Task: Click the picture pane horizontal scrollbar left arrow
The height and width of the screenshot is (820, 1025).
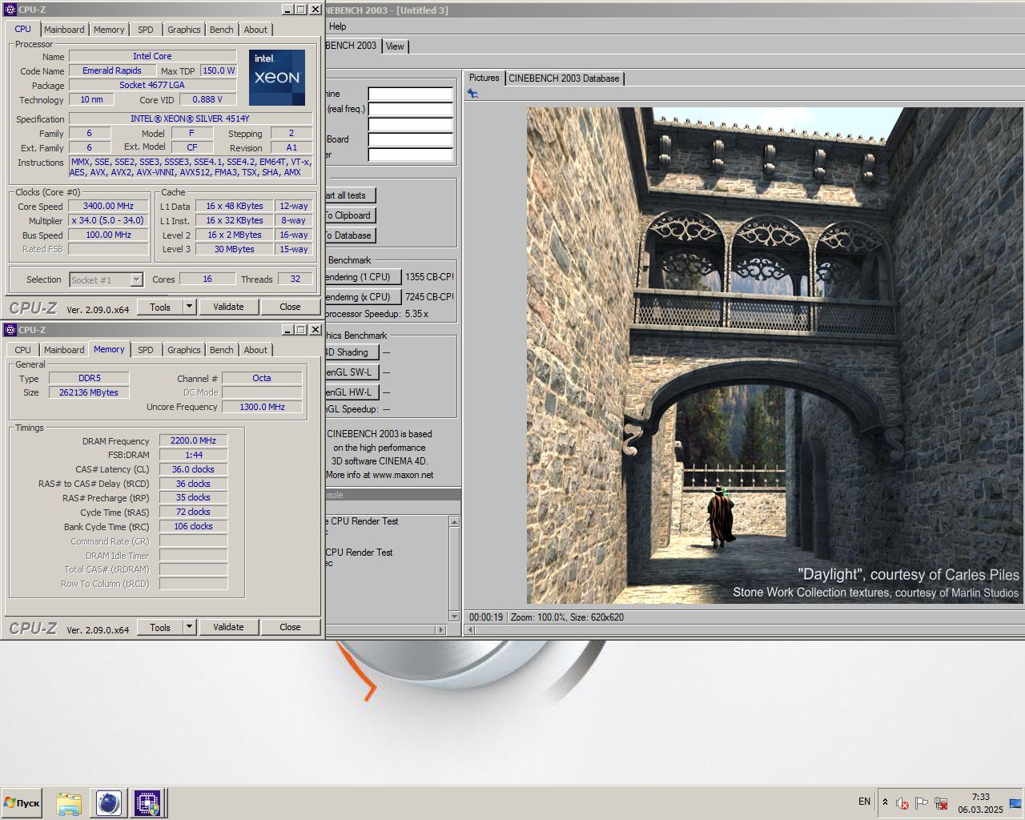Action: point(471,629)
